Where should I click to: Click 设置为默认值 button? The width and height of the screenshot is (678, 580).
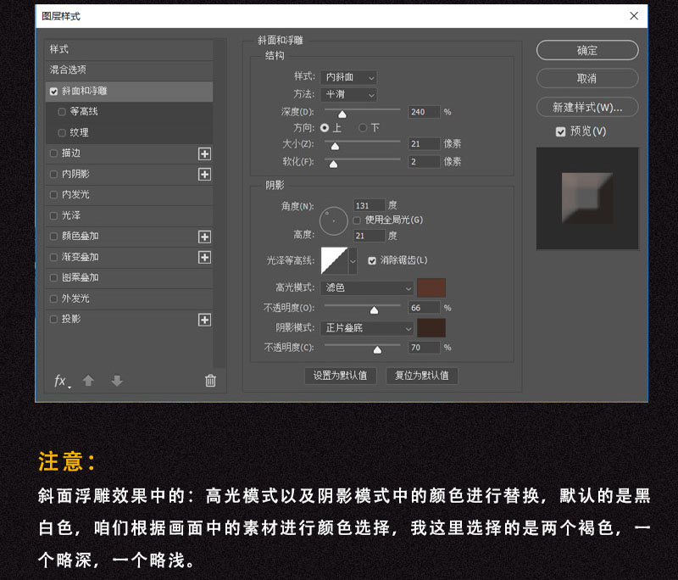click(341, 376)
